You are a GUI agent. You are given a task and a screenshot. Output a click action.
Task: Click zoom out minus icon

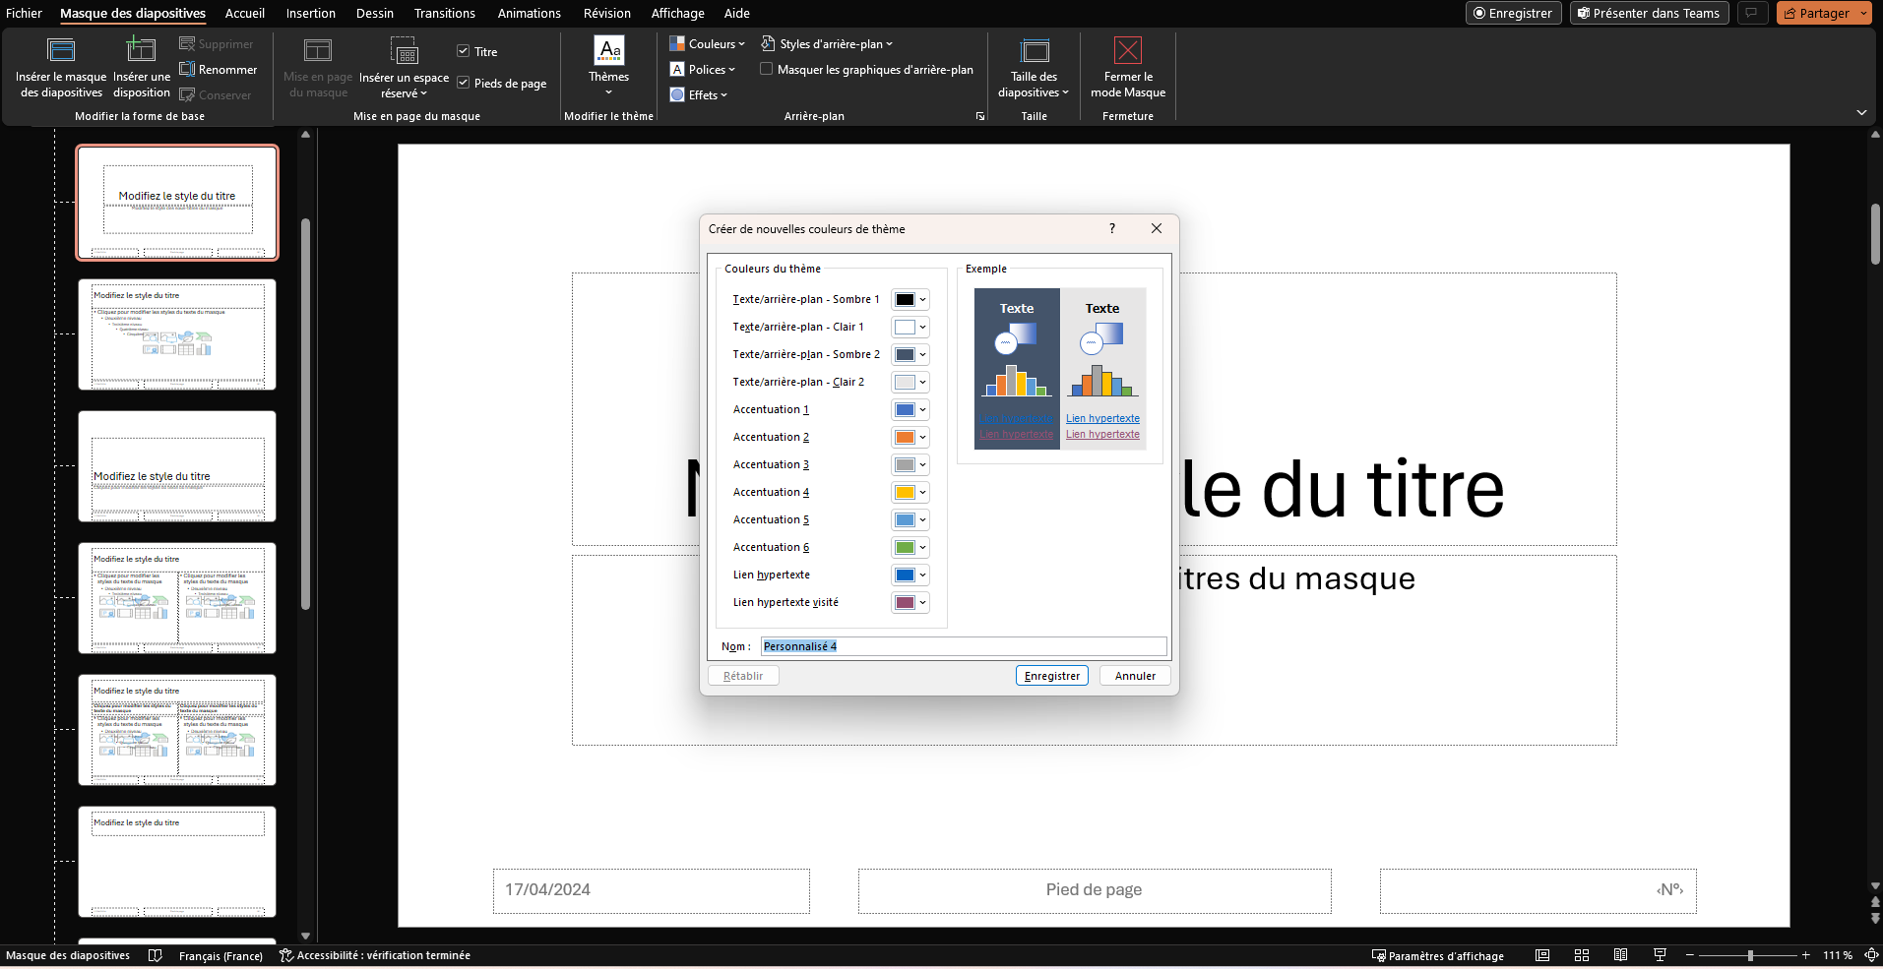(x=1690, y=955)
